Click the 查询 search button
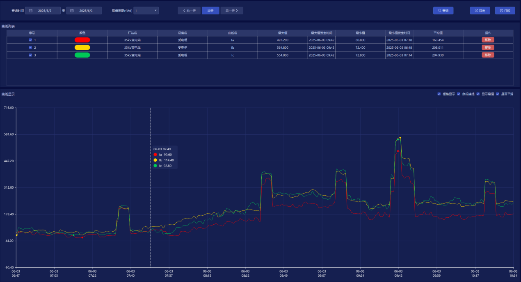The height and width of the screenshot is (282, 521). click(443, 11)
